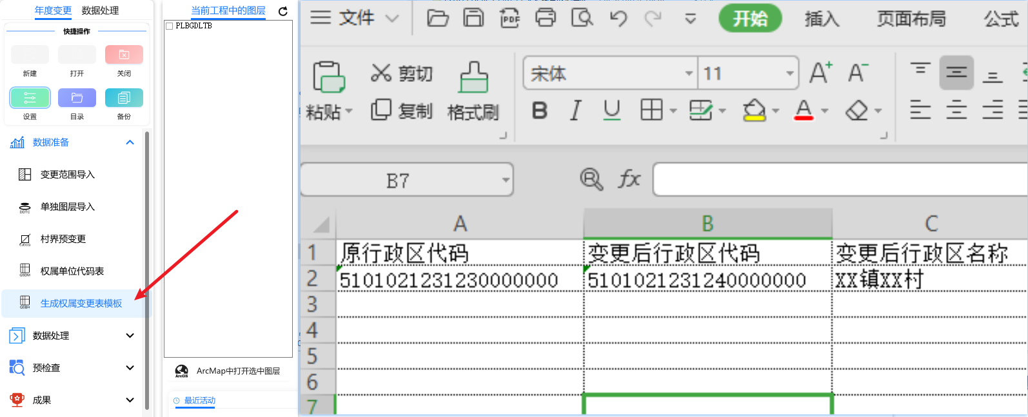Expand the 数据处理 sidebar section

(x=130, y=336)
